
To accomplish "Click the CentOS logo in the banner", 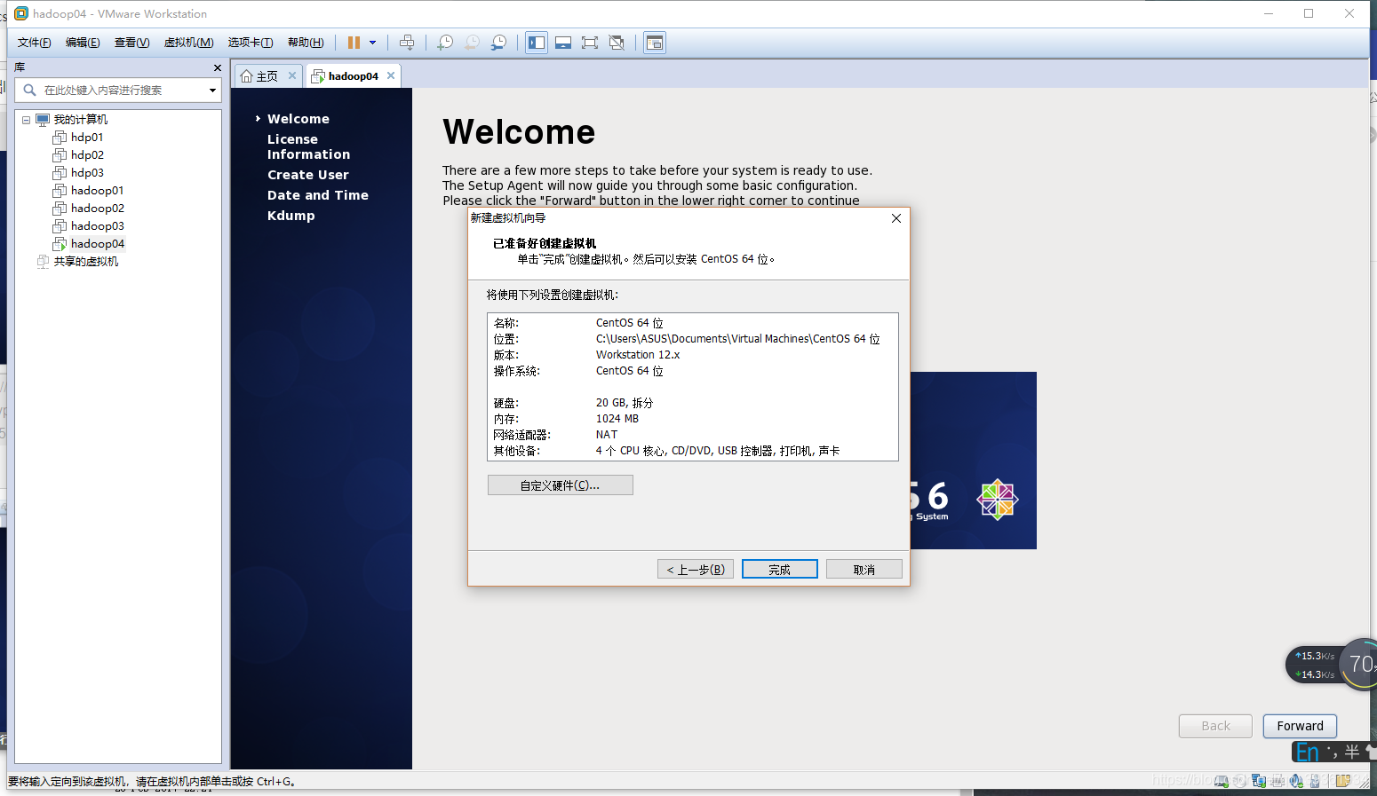I will pyautogui.click(x=998, y=500).
